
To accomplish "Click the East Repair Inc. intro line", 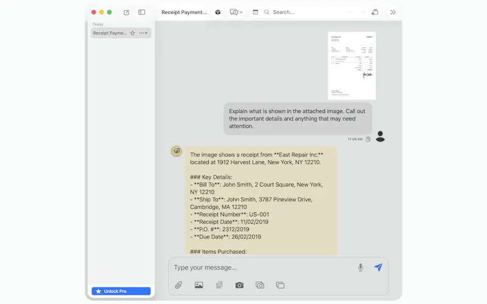I will (x=256, y=159).
